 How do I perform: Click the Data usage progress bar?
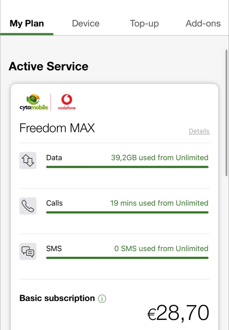127,167
